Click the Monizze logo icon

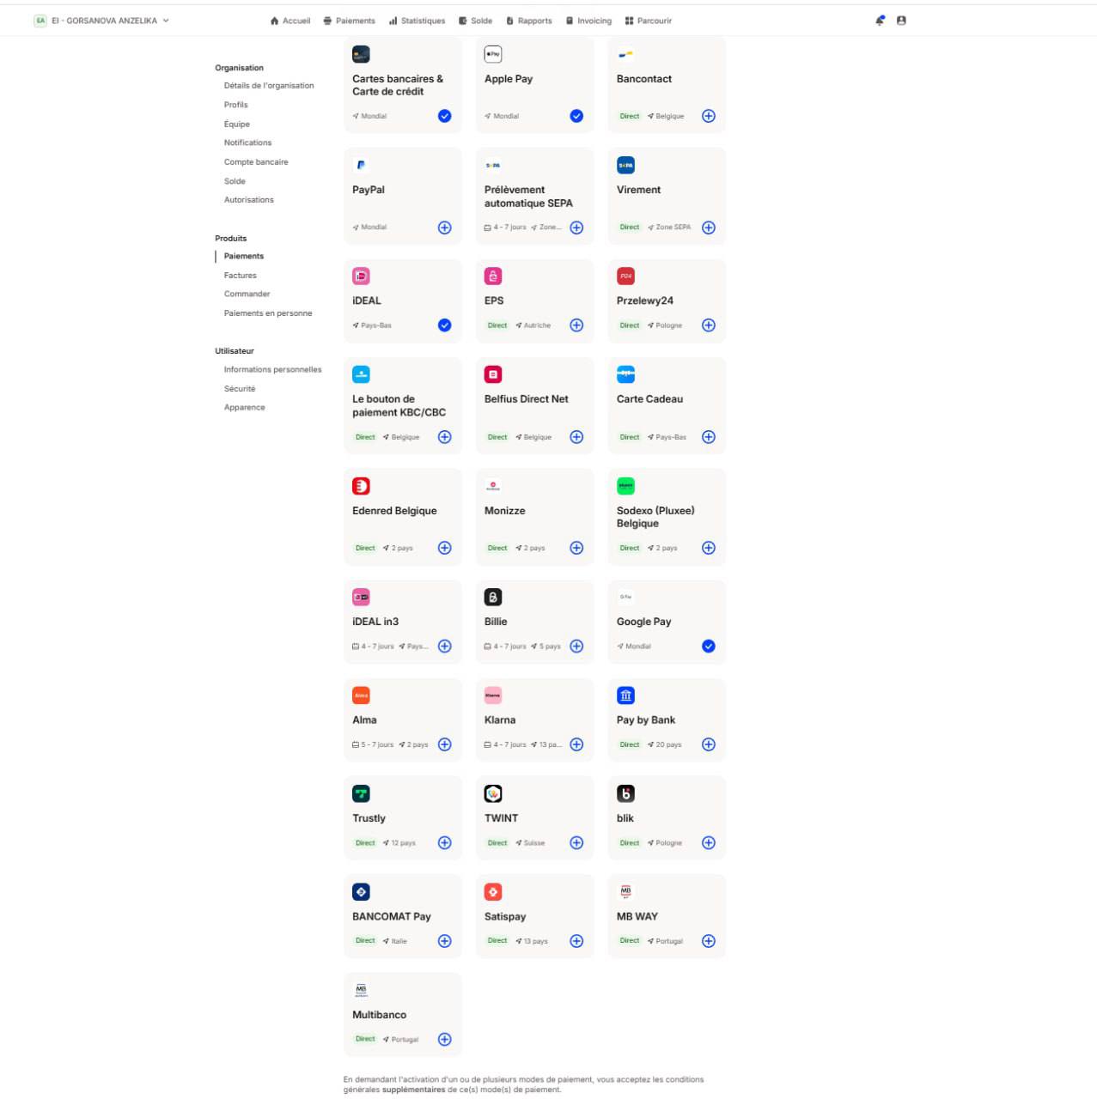pos(493,486)
